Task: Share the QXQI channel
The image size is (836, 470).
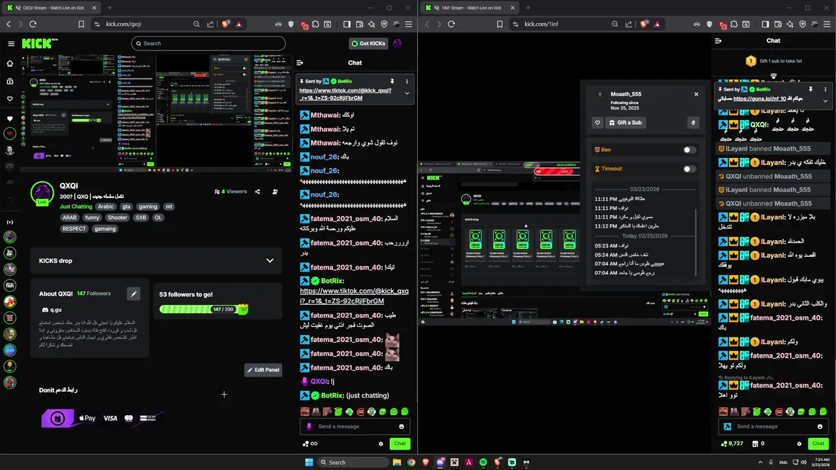Action: 257,192
